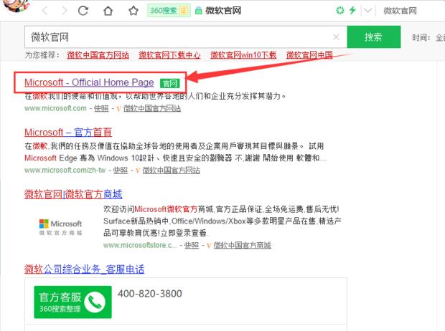Click the green circular loading icon
This screenshot has width=445, height=331.
tap(339, 11)
